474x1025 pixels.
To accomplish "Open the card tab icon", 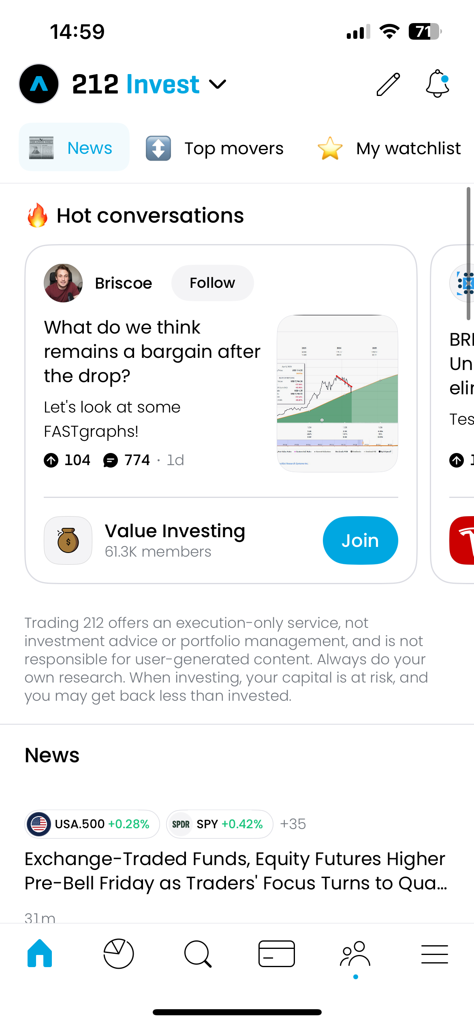I will [277, 953].
